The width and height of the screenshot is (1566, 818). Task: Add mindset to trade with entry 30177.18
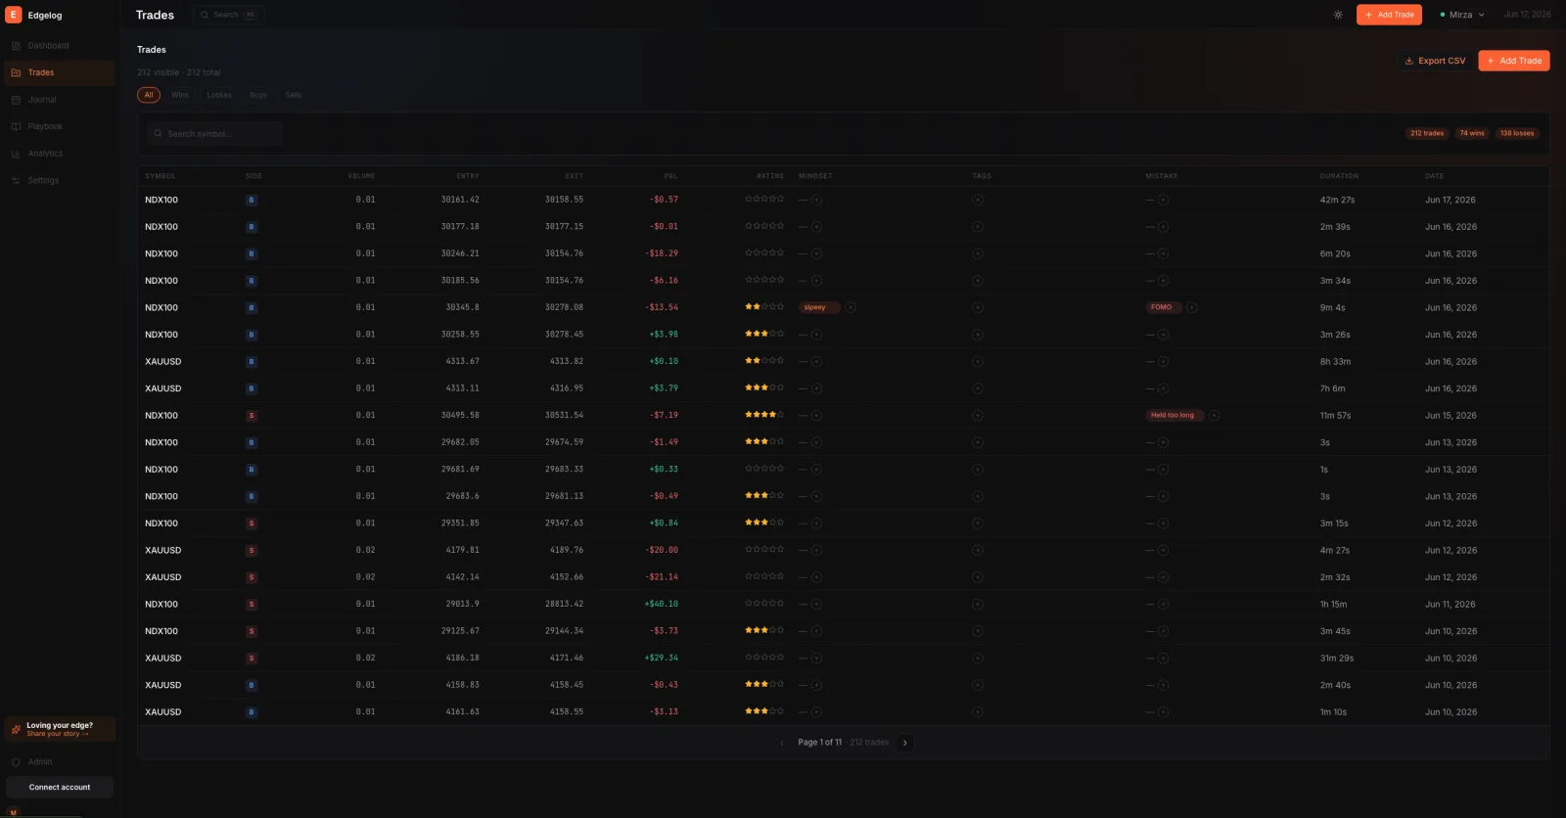point(816,227)
